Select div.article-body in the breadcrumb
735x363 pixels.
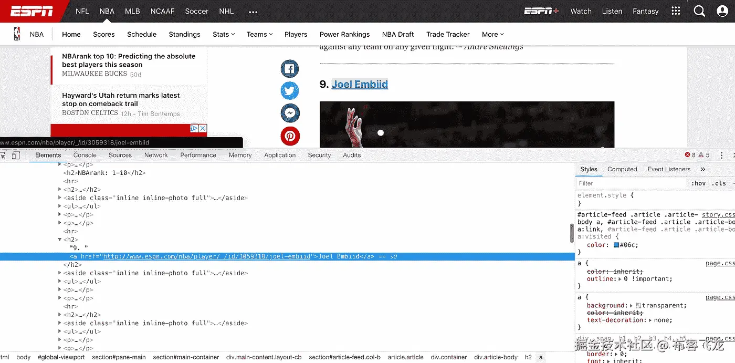point(496,357)
